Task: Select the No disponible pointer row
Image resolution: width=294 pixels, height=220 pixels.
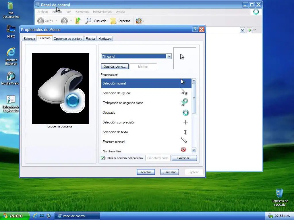Action: pos(146,150)
